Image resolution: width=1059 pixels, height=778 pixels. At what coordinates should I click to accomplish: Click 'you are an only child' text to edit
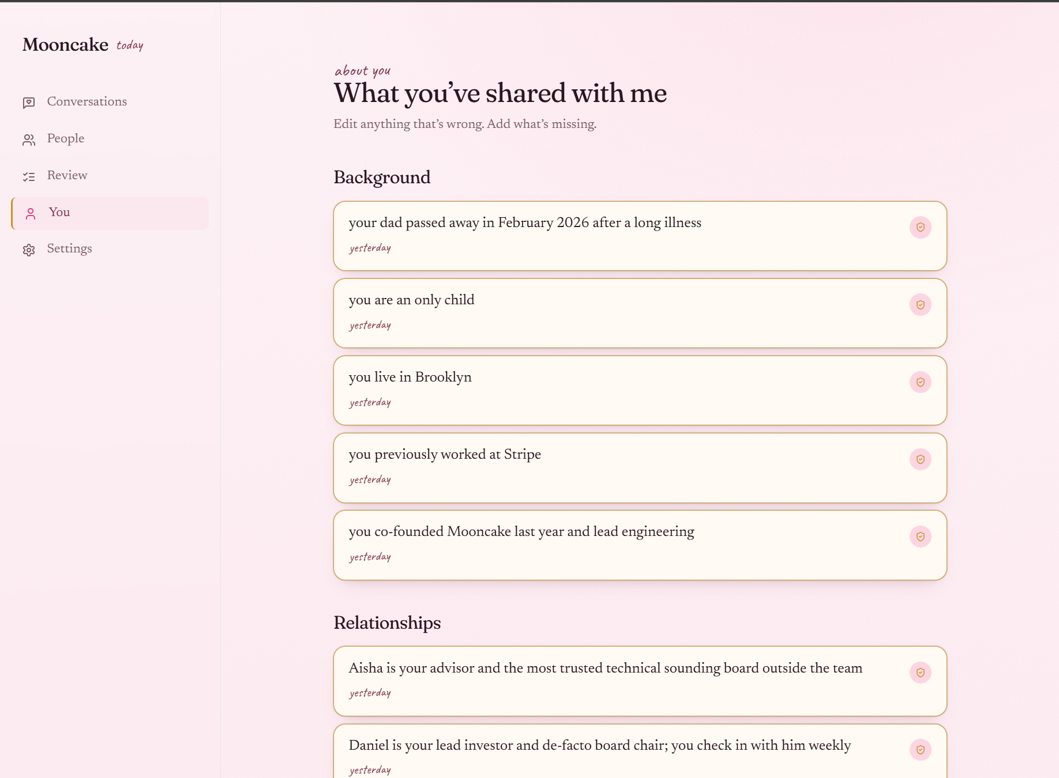click(411, 300)
